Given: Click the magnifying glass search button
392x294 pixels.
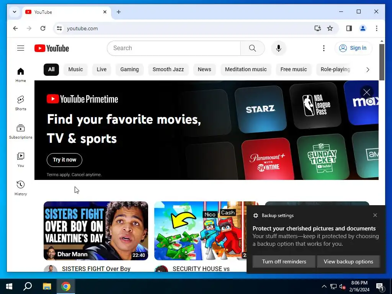Looking at the screenshot, I should (253, 48).
